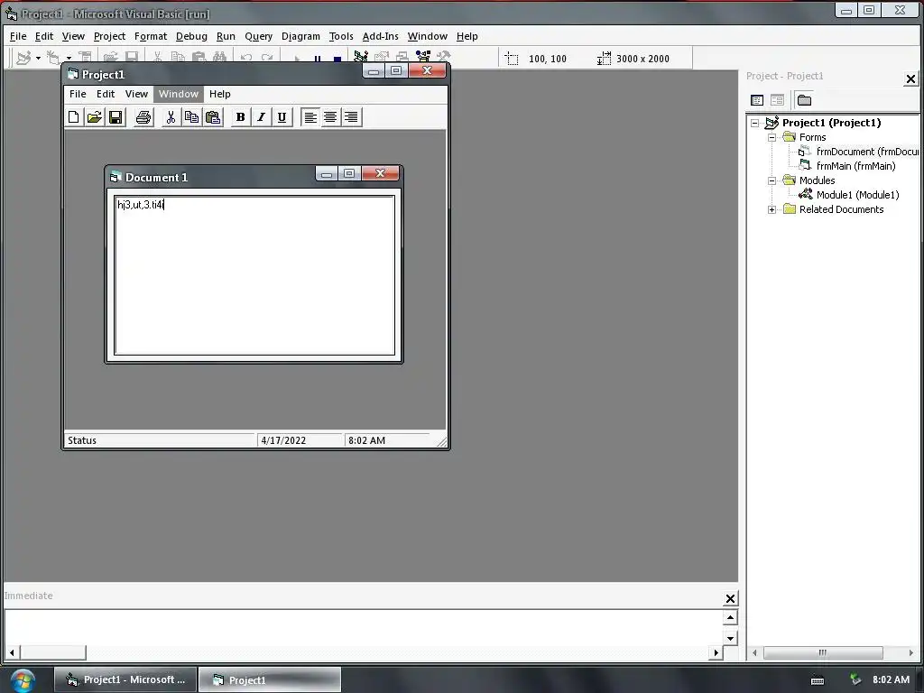The width and height of the screenshot is (924, 693).
Task: Select frmMain (frmMain) in project tree
Action: point(855,166)
